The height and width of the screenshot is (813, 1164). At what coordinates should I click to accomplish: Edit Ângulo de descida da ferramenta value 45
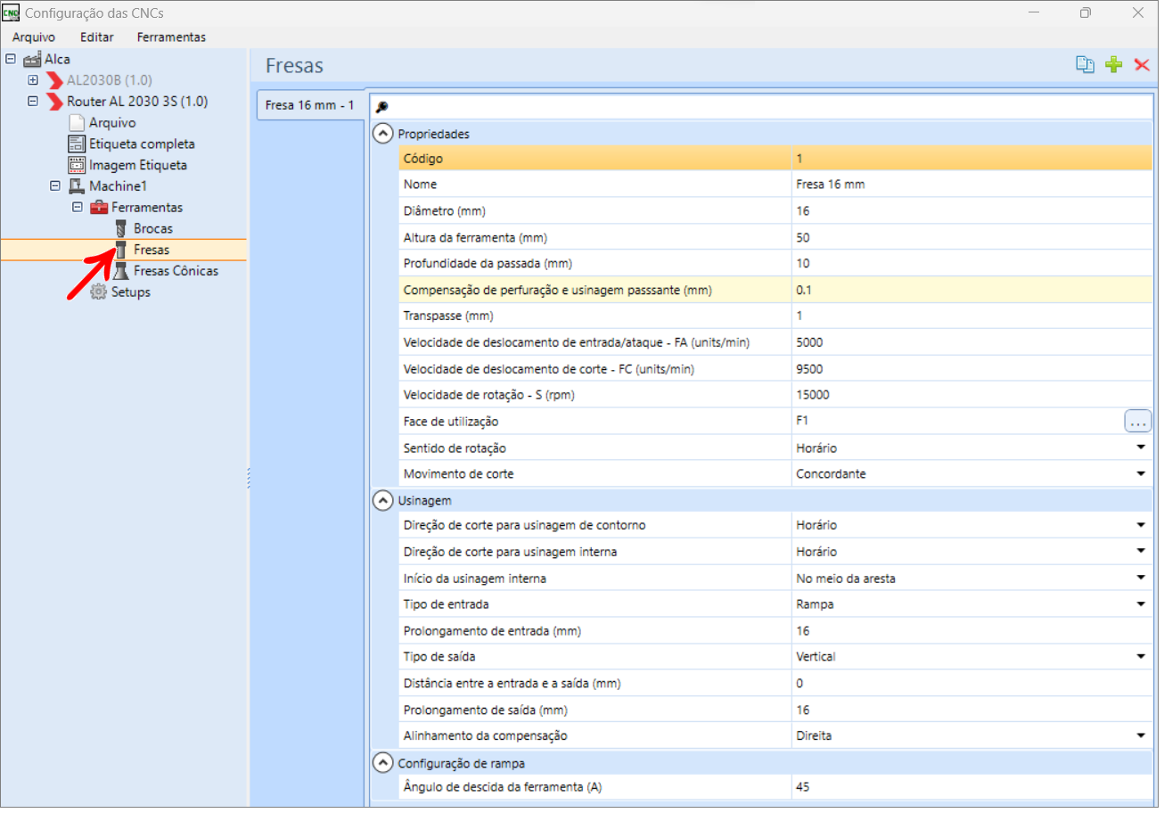[971, 788]
